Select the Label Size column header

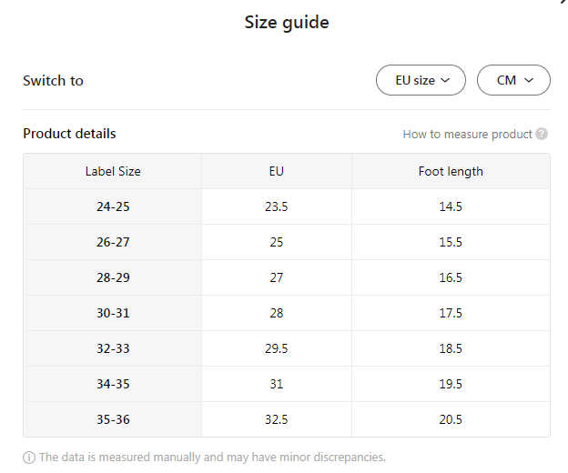pyautogui.click(x=113, y=171)
